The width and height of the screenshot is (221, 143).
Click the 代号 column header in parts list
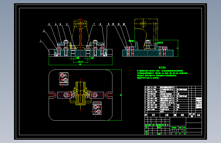tap(153, 115)
